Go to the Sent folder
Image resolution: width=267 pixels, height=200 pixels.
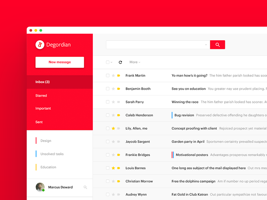(39, 122)
